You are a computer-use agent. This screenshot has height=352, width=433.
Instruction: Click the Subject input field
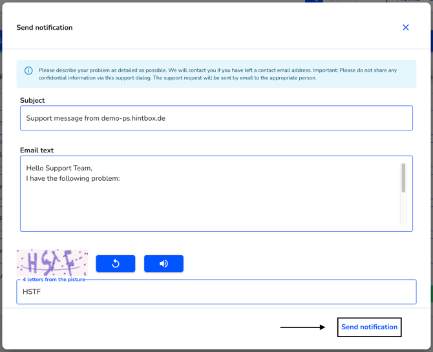216,118
